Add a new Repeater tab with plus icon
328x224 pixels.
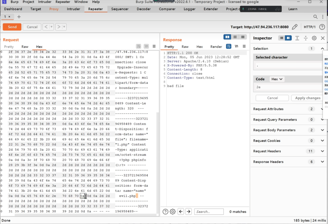19,17
